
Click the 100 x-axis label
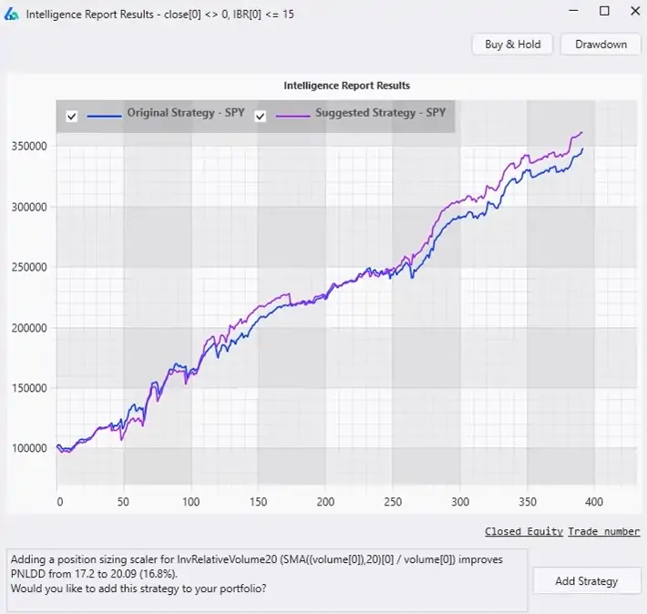[190, 502]
